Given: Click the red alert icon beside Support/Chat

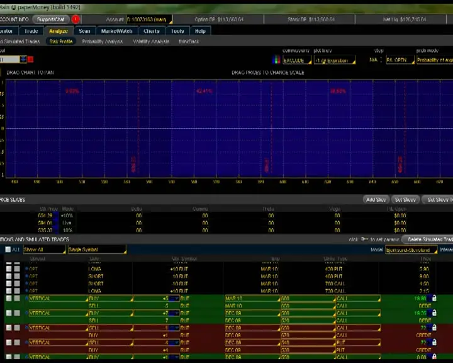Looking at the screenshot, I should pos(76,20).
